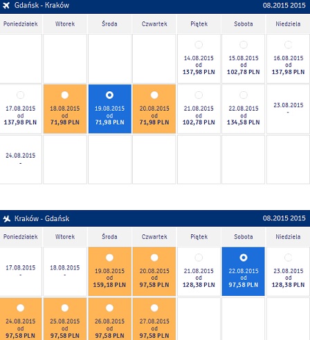Choose the 17.08.2015 outbound flight radio
This screenshot has width=310, height=340.
[x=20, y=95]
